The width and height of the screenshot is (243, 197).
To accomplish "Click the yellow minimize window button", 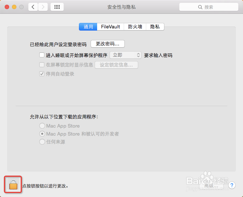I will [14, 7].
